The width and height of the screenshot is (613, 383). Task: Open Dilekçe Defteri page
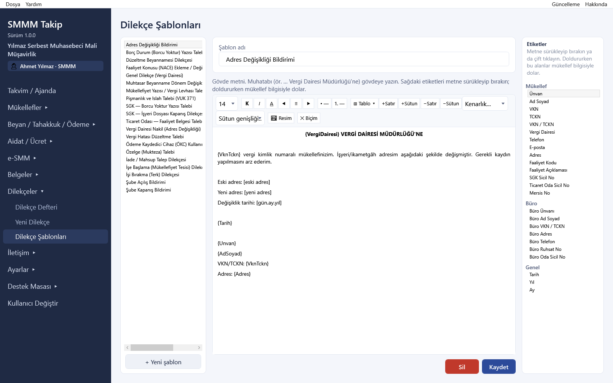(36, 207)
